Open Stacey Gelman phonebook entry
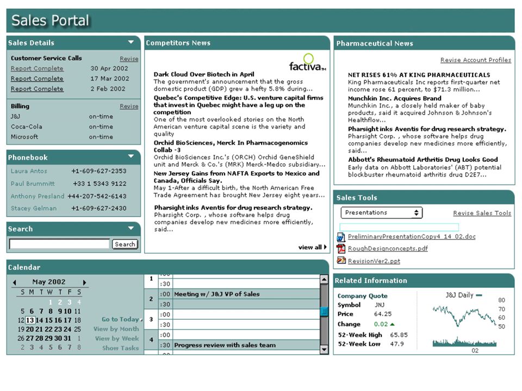The image size is (522, 391). pyautogui.click(x=34, y=209)
